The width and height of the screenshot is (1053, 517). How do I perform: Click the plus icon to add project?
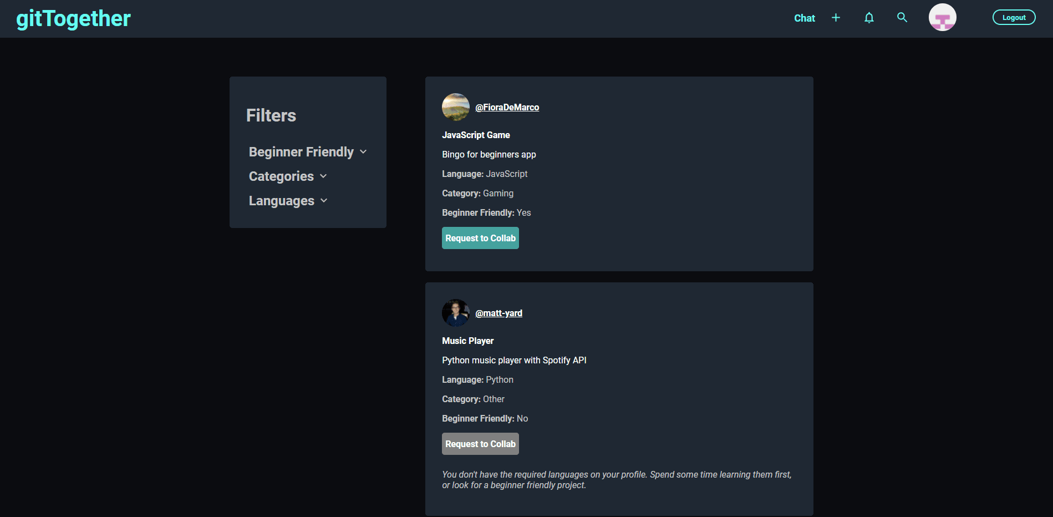pyautogui.click(x=836, y=18)
